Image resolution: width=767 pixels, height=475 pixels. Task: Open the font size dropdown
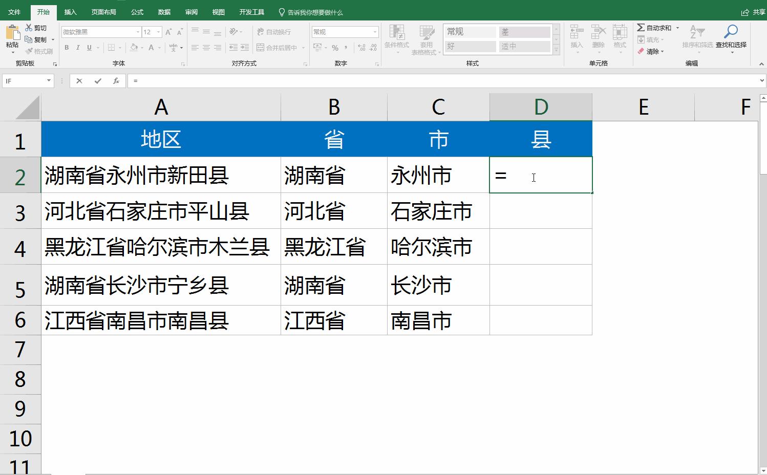pyautogui.click(x=158, y=31)
